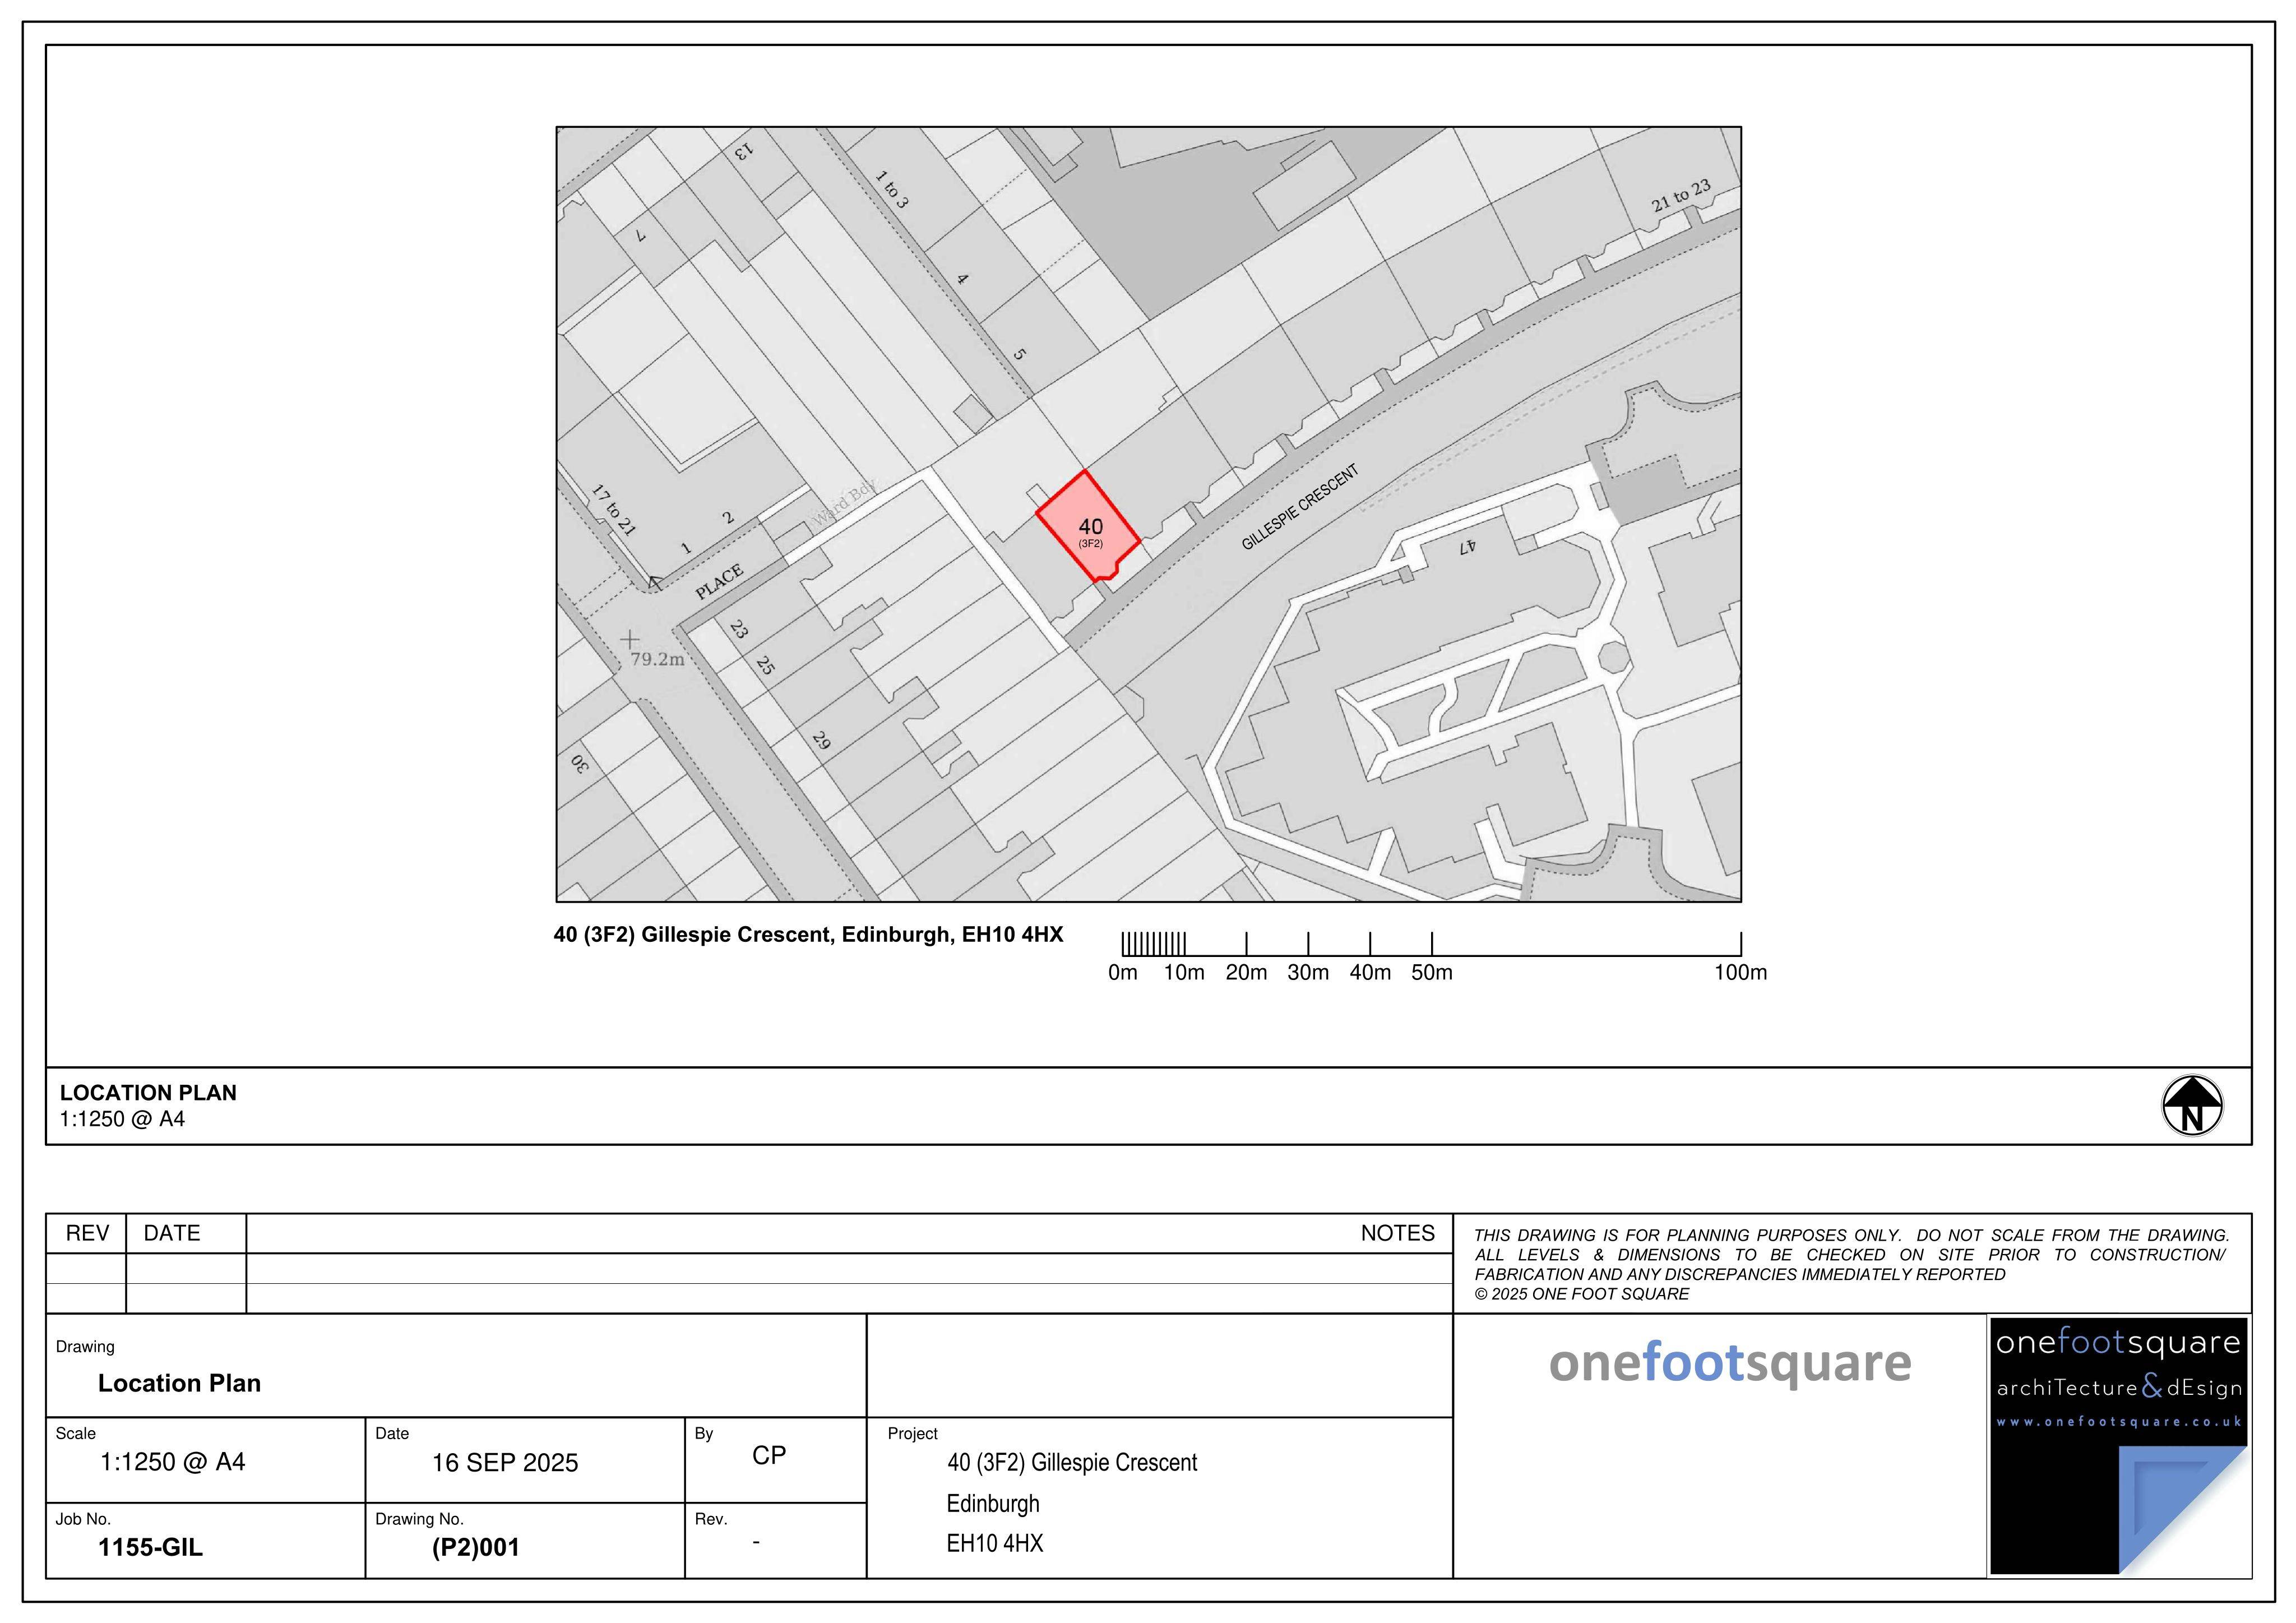Click 'EH10 4HX' postcode in the Project cell
2296x1623 pixels.
click(995, 1544)
